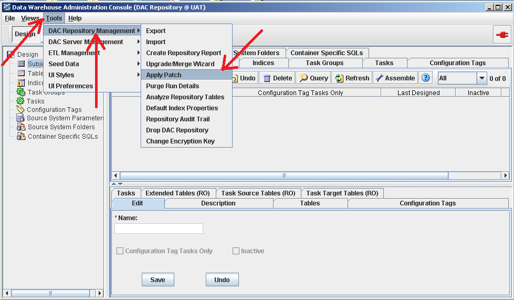Switch to Container Specific SQLs tab
514x300 pixels.
(327, 53)
